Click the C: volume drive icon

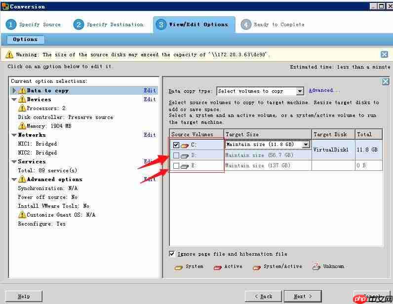[x=185, y=146]
